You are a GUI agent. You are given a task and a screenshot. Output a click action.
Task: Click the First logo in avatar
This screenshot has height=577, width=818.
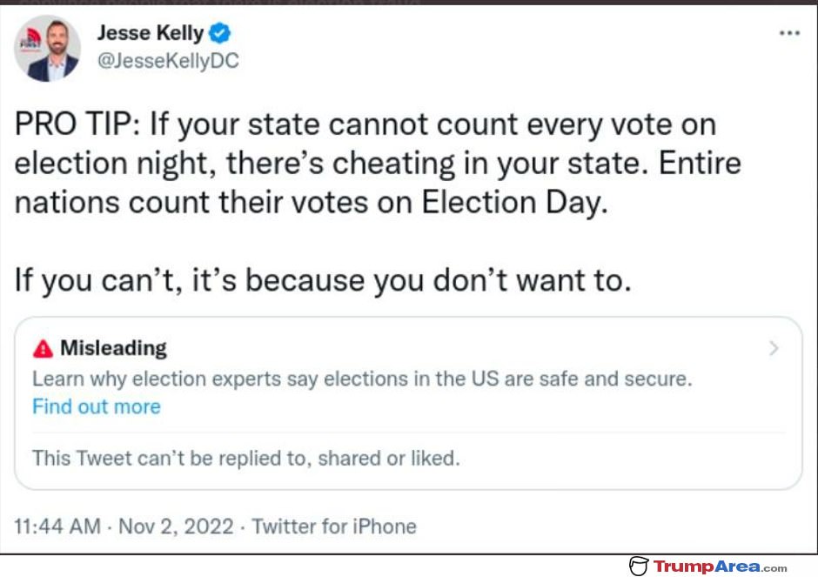(x=31, y=39)
